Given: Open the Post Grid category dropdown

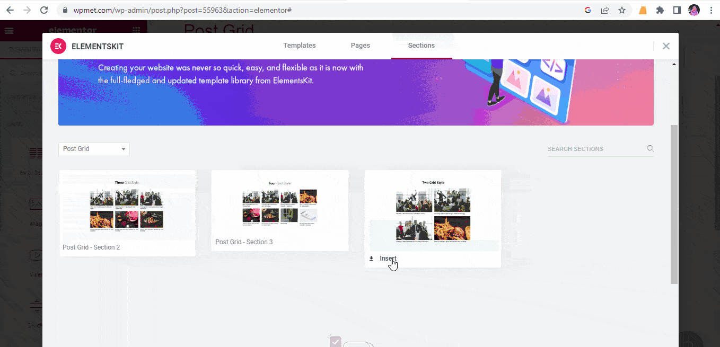Looking at the screenshot, I should (x=94, y=149).
